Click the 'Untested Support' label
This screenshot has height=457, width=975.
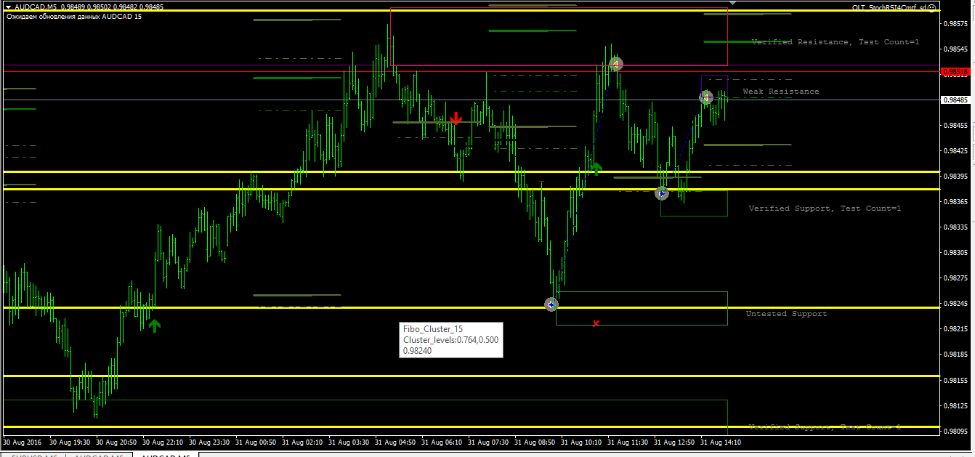[x=786, y=314]
